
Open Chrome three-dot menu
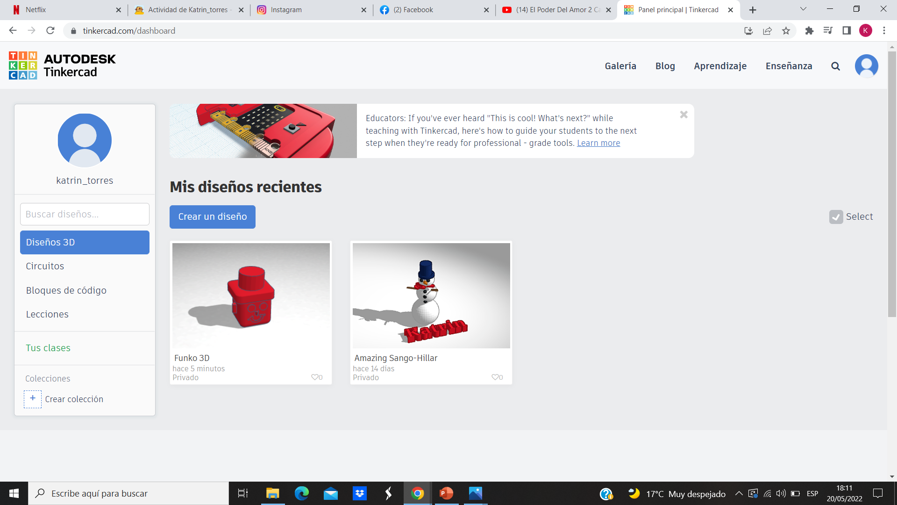[884, 31]
